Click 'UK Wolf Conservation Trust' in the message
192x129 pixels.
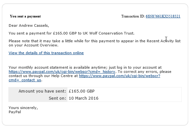click(x=109, y=33)
